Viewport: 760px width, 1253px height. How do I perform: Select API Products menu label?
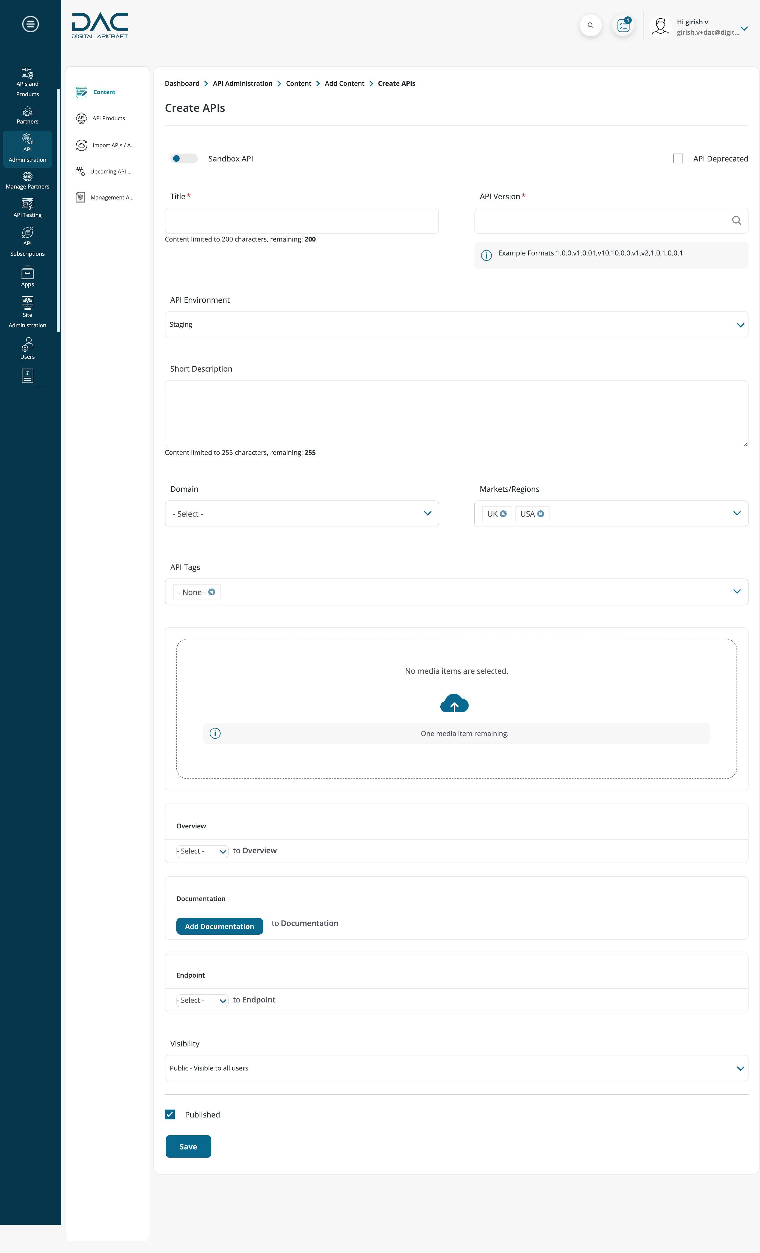point(109,119)
